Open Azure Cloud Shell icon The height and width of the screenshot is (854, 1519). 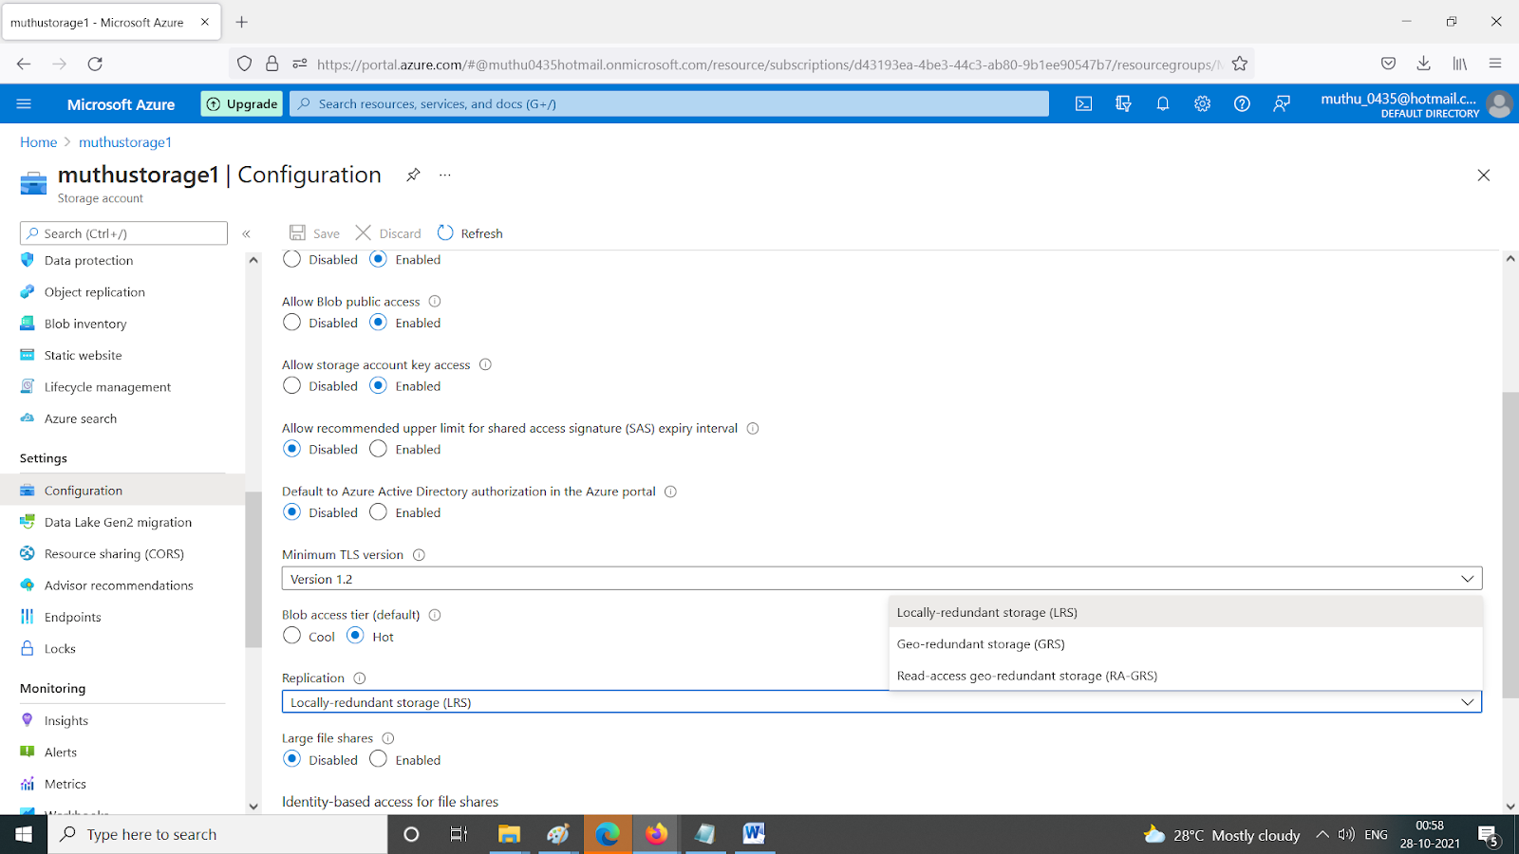click(1083, 104)
